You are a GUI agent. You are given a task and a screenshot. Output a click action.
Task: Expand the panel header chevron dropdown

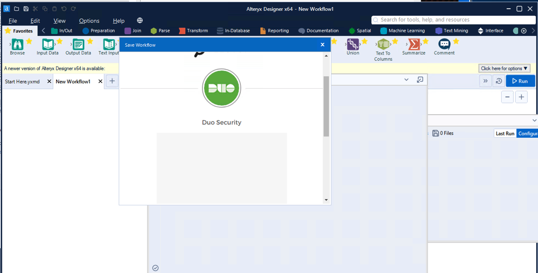[x=406, y=80]
